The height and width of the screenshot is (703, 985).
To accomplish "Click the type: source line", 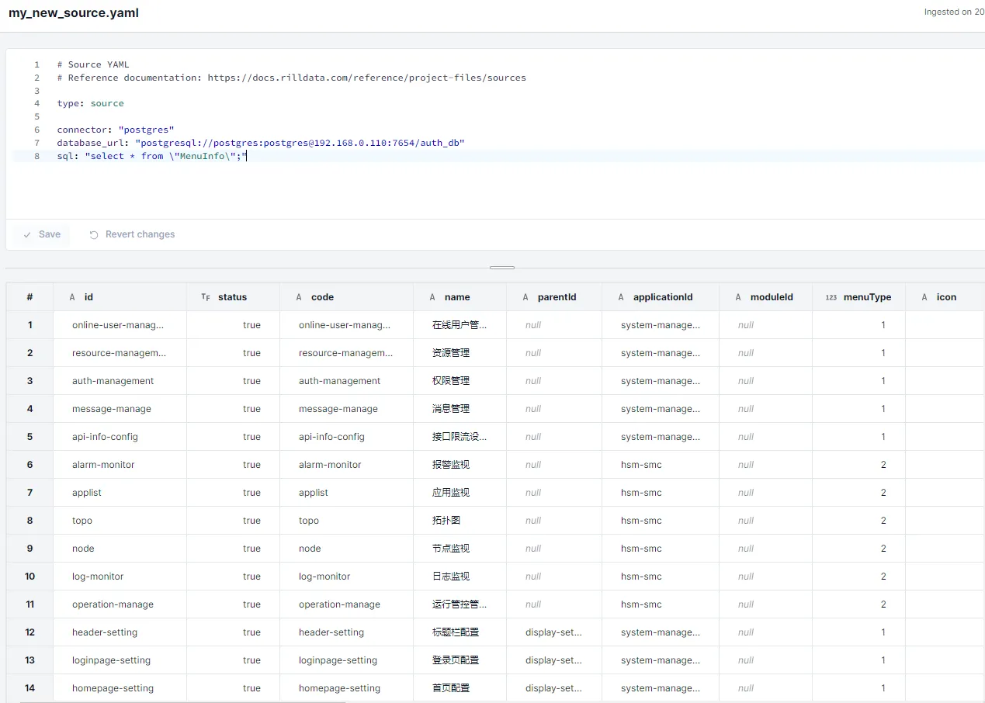I will [90, 103].
